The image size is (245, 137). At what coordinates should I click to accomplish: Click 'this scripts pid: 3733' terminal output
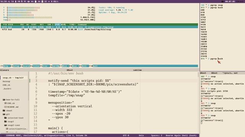click(214, 91)
